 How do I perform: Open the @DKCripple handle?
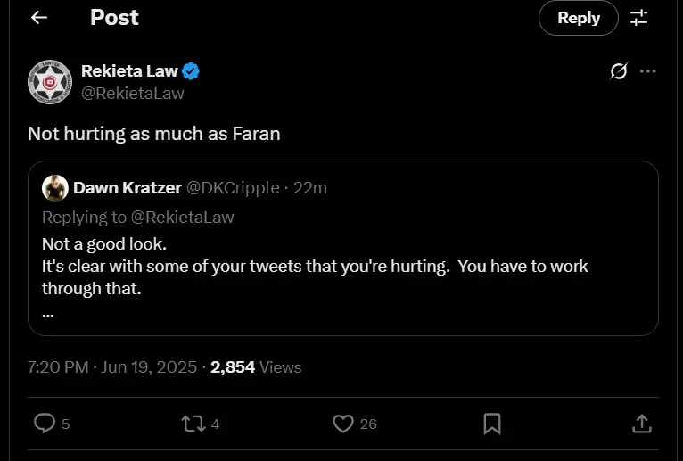click(233, 188)
